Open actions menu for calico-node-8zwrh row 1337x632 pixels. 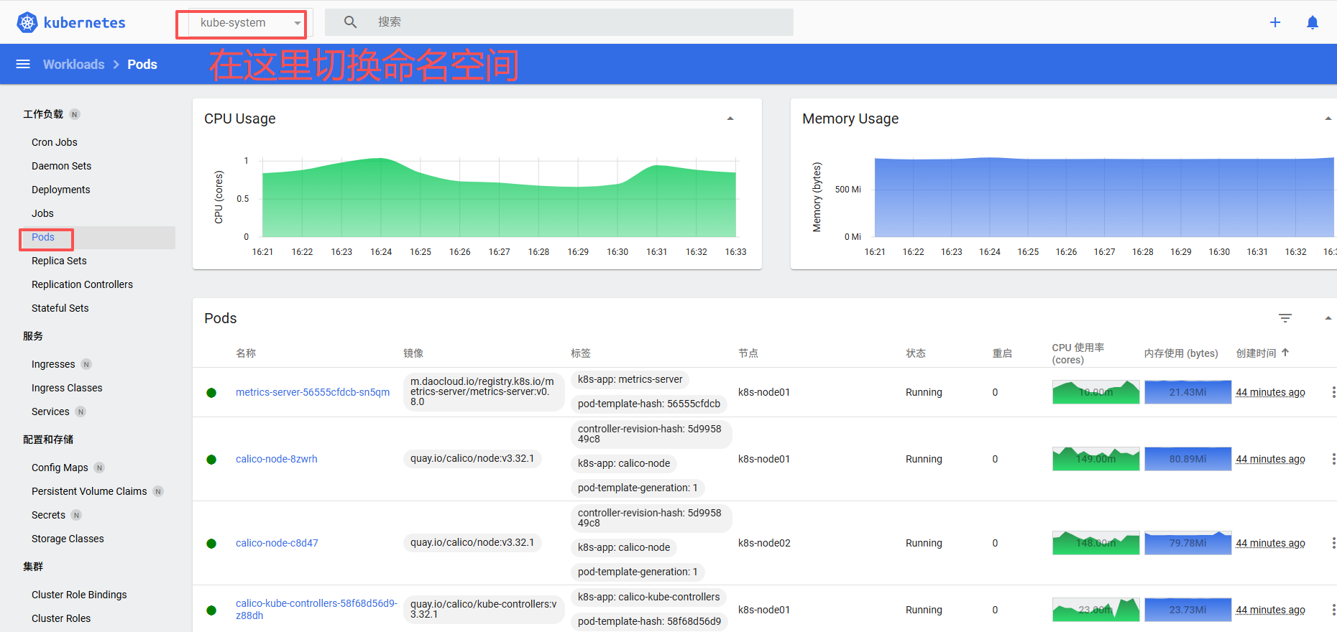[x=1333, y=459]
